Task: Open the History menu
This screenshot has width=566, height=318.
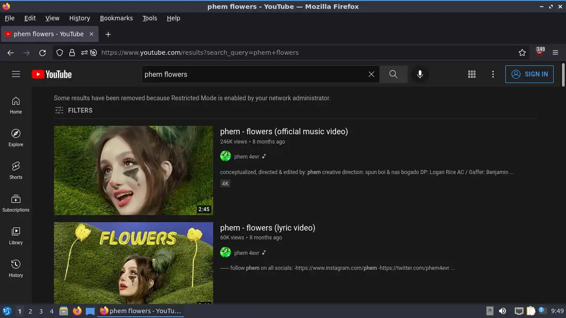Action: point(80,18)
